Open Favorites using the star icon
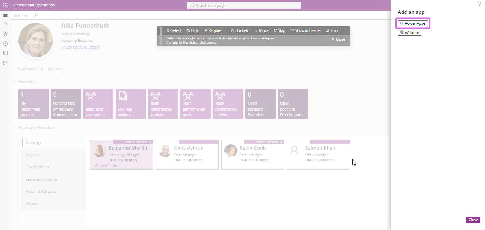Screen dimensions: 485x230 [x=5, y=34]
